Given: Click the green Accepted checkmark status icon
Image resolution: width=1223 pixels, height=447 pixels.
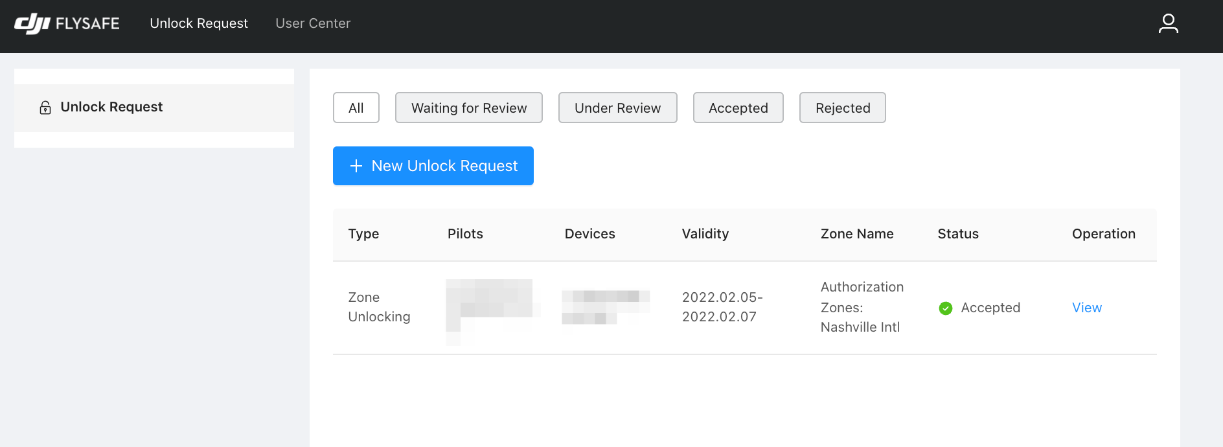Looking at the screenshot, I should pos(946,308).
